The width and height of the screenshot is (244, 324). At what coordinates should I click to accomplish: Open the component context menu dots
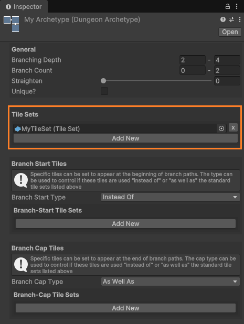point(240,19)
